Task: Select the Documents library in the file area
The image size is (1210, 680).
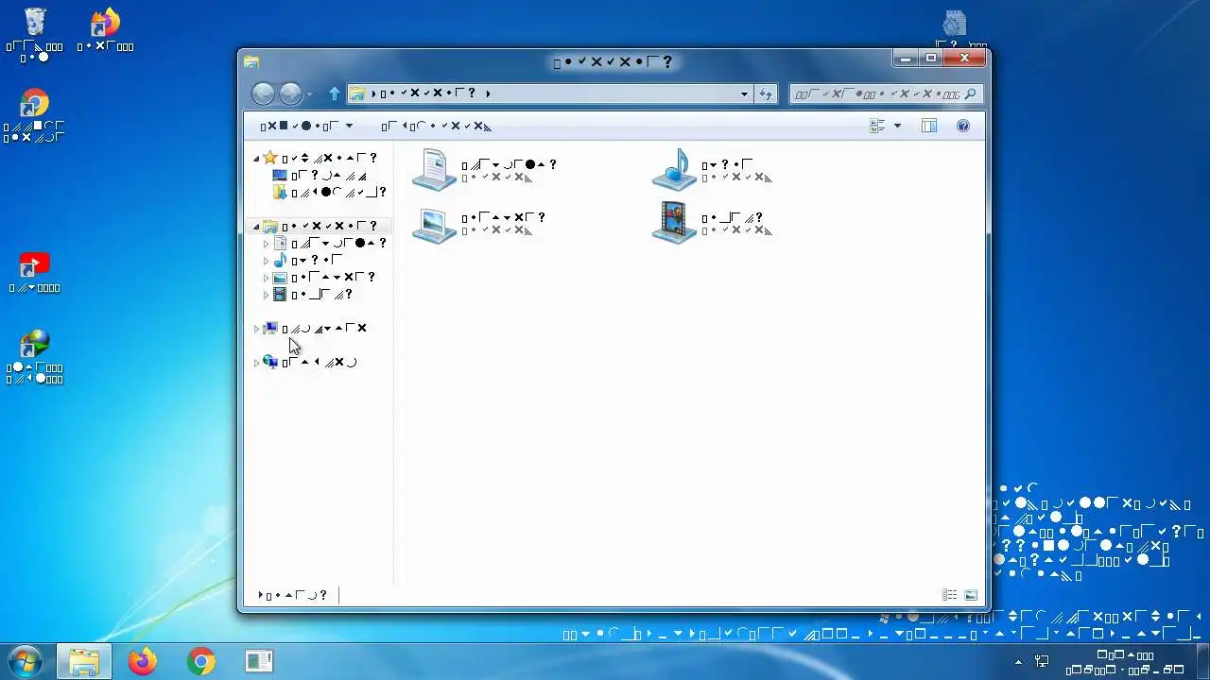Action: coord(485,170)
